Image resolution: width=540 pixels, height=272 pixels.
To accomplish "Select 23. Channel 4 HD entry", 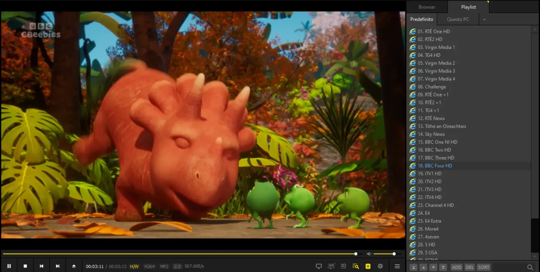I will [x=469, y=205].
